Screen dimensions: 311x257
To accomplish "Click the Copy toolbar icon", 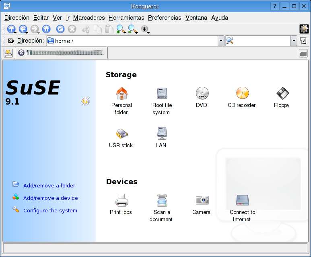I will pos(98,29).
